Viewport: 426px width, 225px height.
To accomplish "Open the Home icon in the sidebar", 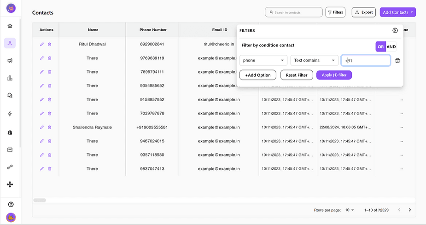I will click(10, 26).
